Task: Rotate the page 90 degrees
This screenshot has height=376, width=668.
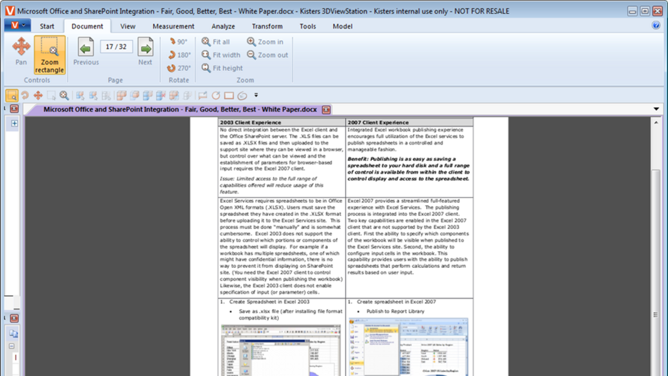Action: (x=178, y=42)
